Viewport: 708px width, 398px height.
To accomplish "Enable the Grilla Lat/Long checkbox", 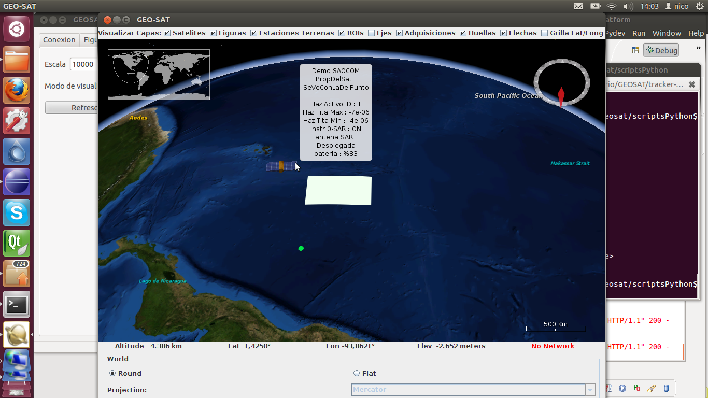I will click(544, 33).
